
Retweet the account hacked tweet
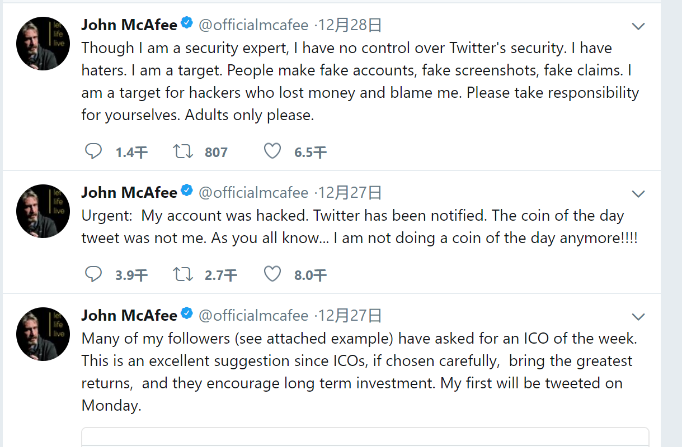(183, 274)
